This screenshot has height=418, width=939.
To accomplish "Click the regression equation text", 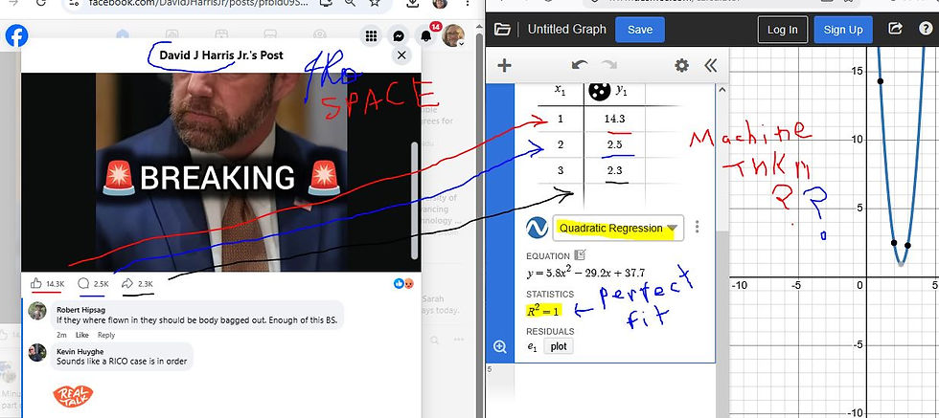I will point(586,273).
